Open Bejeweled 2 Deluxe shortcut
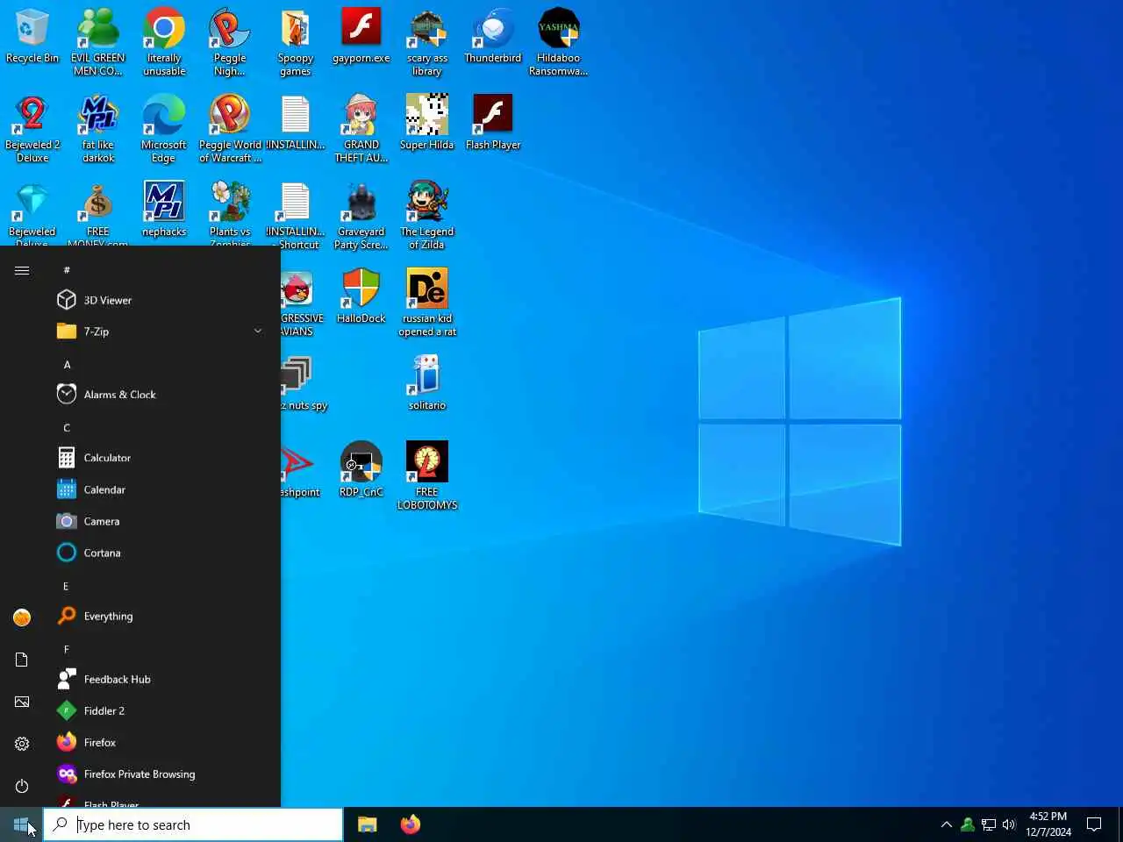The image size is (1123, 842). click(32, 129)
